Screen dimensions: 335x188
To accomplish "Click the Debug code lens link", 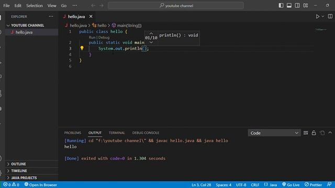I will pos(104,37).
